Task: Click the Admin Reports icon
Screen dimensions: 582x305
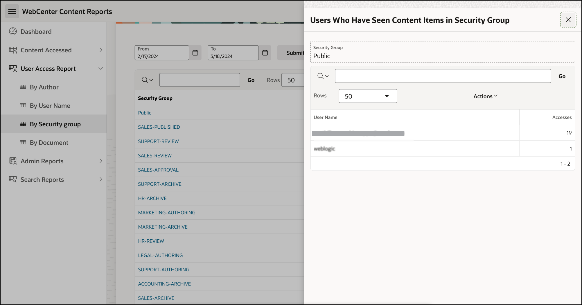Action: (13, 161)
